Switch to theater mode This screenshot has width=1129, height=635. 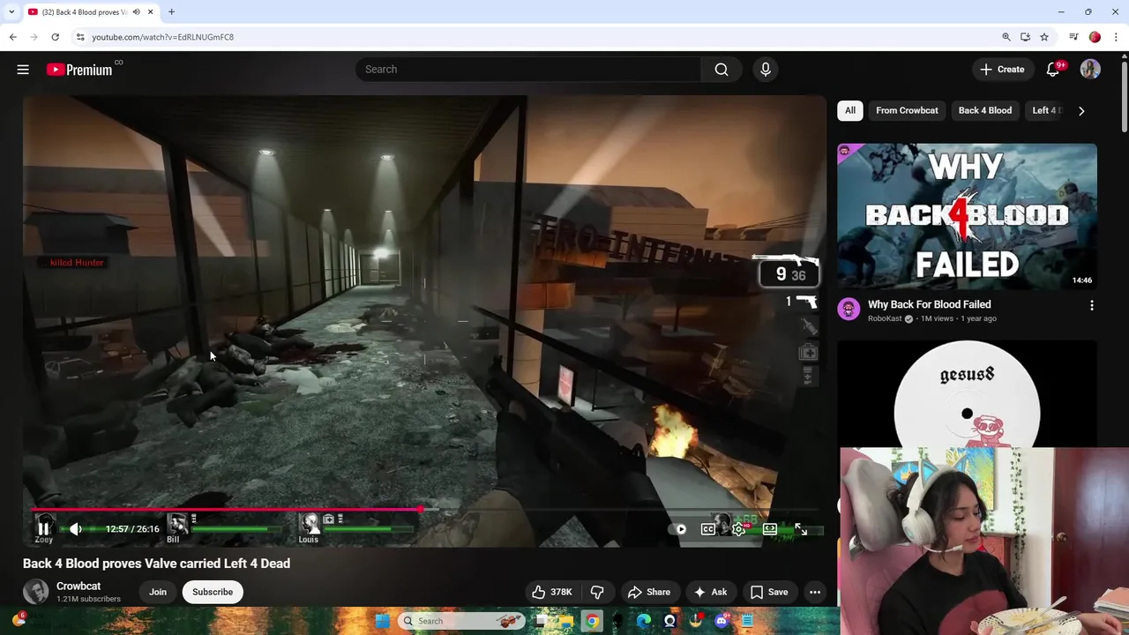pyautogui.click(x=770, y=529)
